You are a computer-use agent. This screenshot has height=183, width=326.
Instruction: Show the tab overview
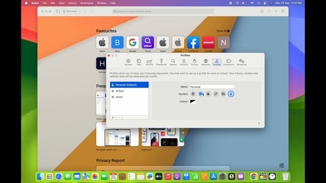click(x=283, y=11)
